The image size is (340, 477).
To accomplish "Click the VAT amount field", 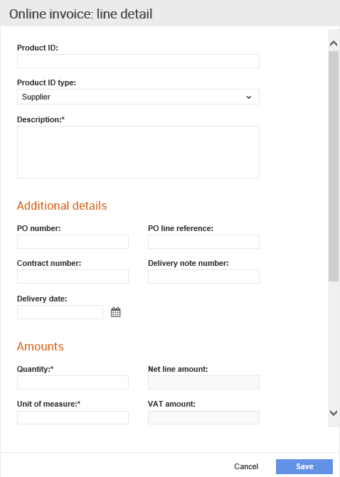I will [203, 417].
